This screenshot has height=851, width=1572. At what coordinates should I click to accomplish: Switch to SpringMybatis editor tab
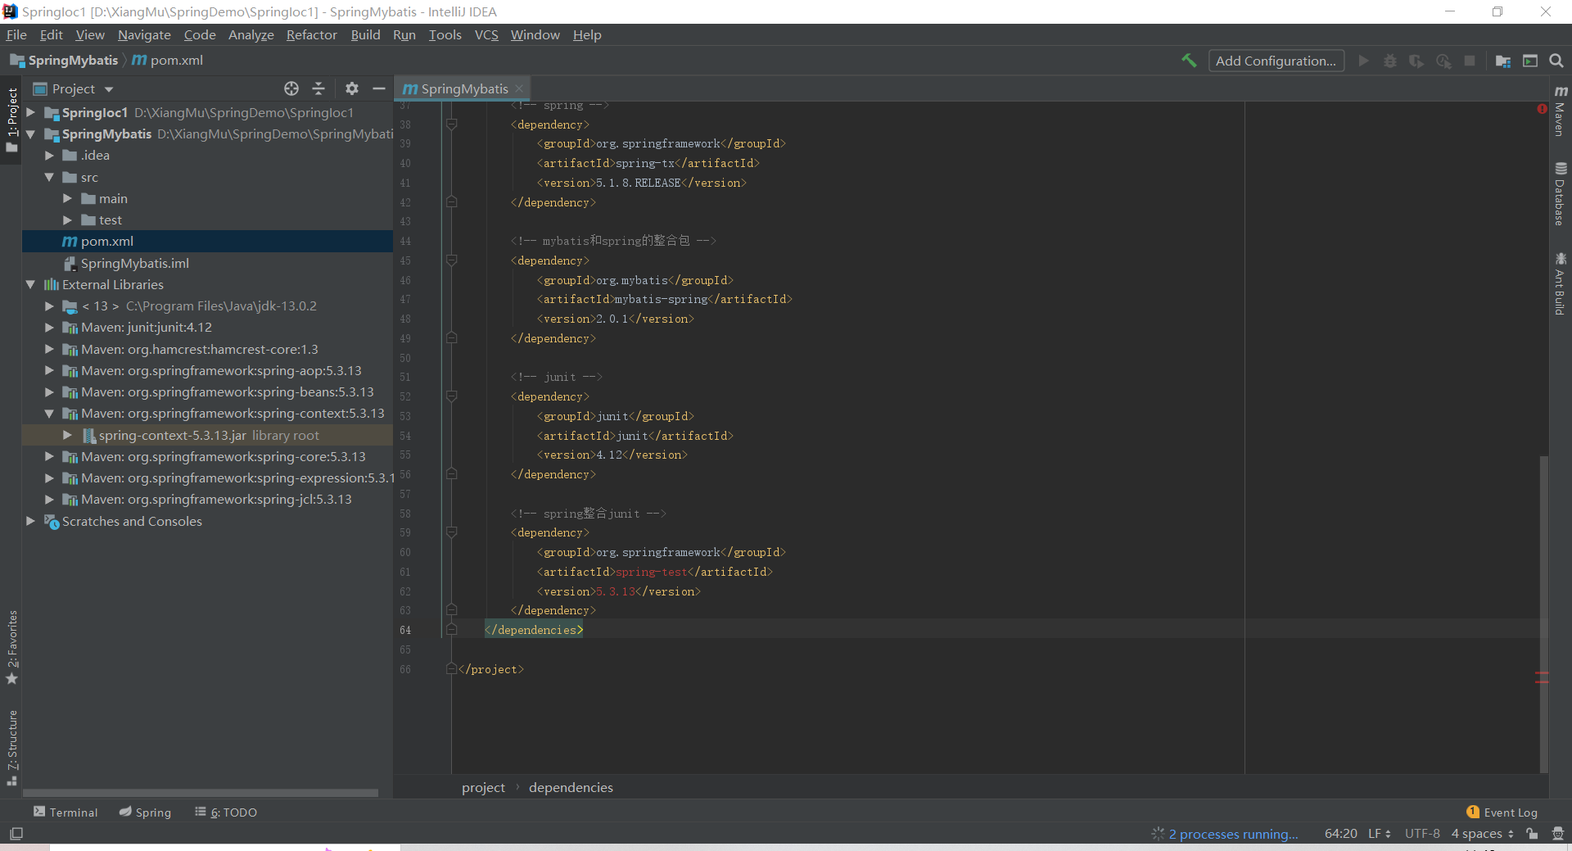click(x=463, y=88)
